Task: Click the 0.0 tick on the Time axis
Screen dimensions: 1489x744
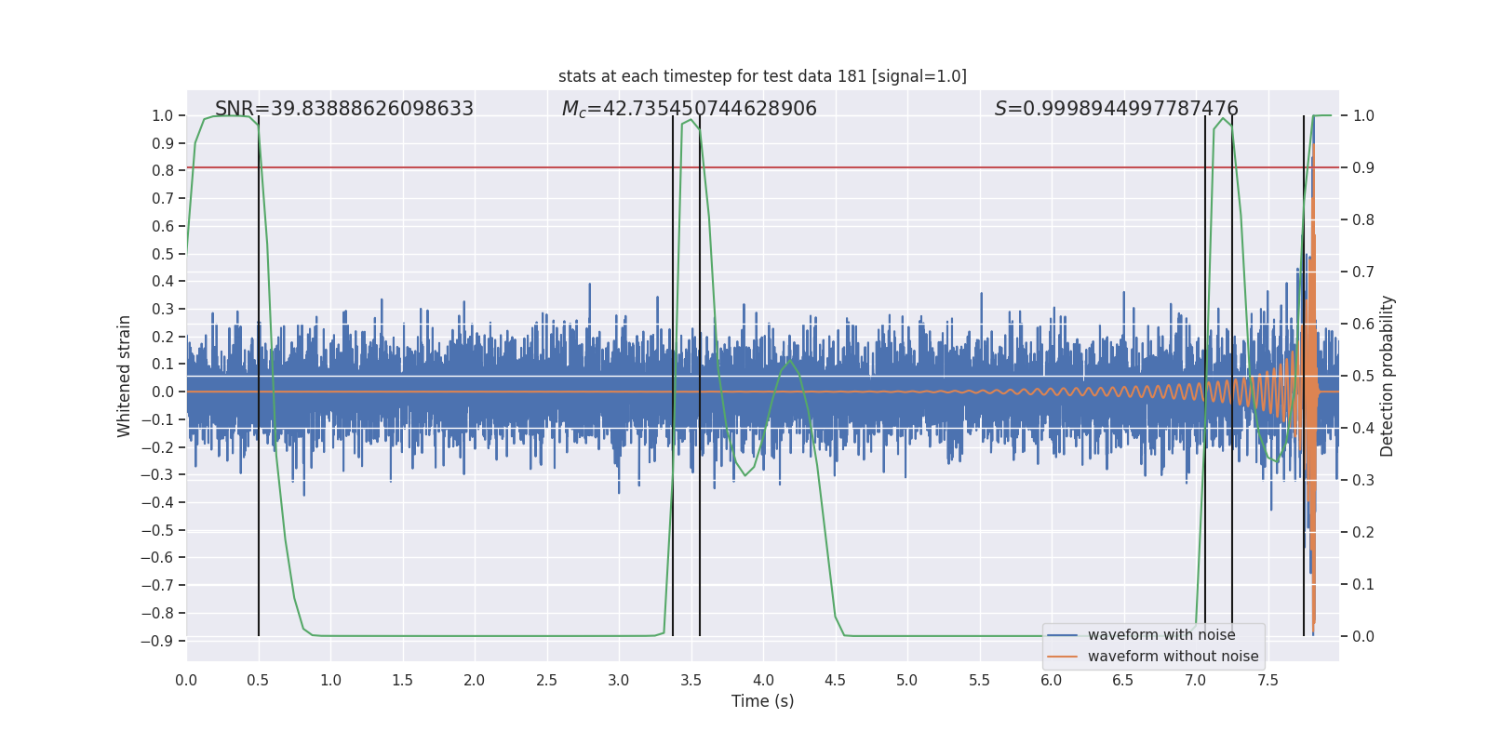Action: coord(186,680)
